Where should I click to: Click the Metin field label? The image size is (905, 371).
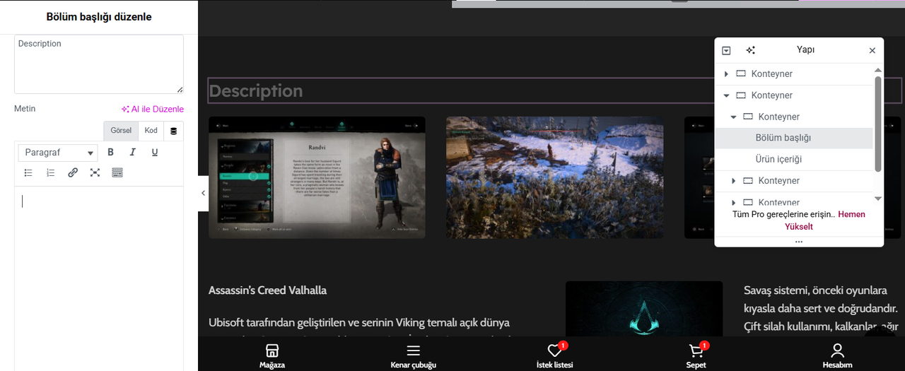tap(25, 109)
